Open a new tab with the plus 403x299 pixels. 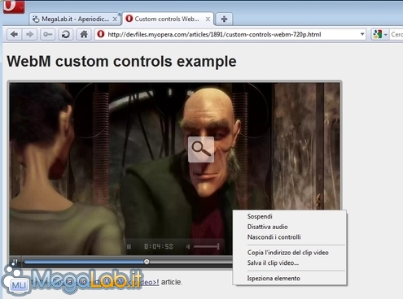point(224,19)
